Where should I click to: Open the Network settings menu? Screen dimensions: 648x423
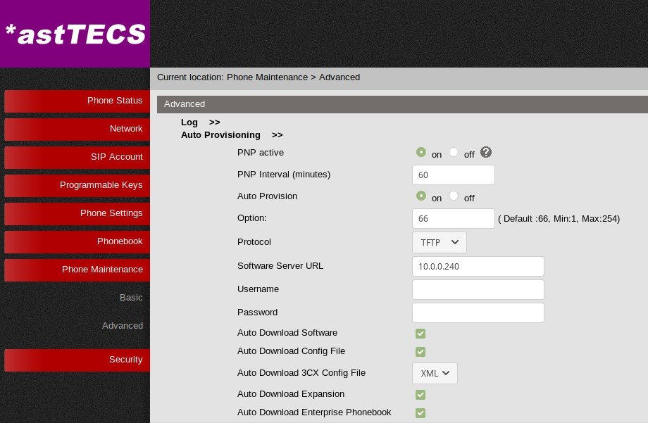76,129
